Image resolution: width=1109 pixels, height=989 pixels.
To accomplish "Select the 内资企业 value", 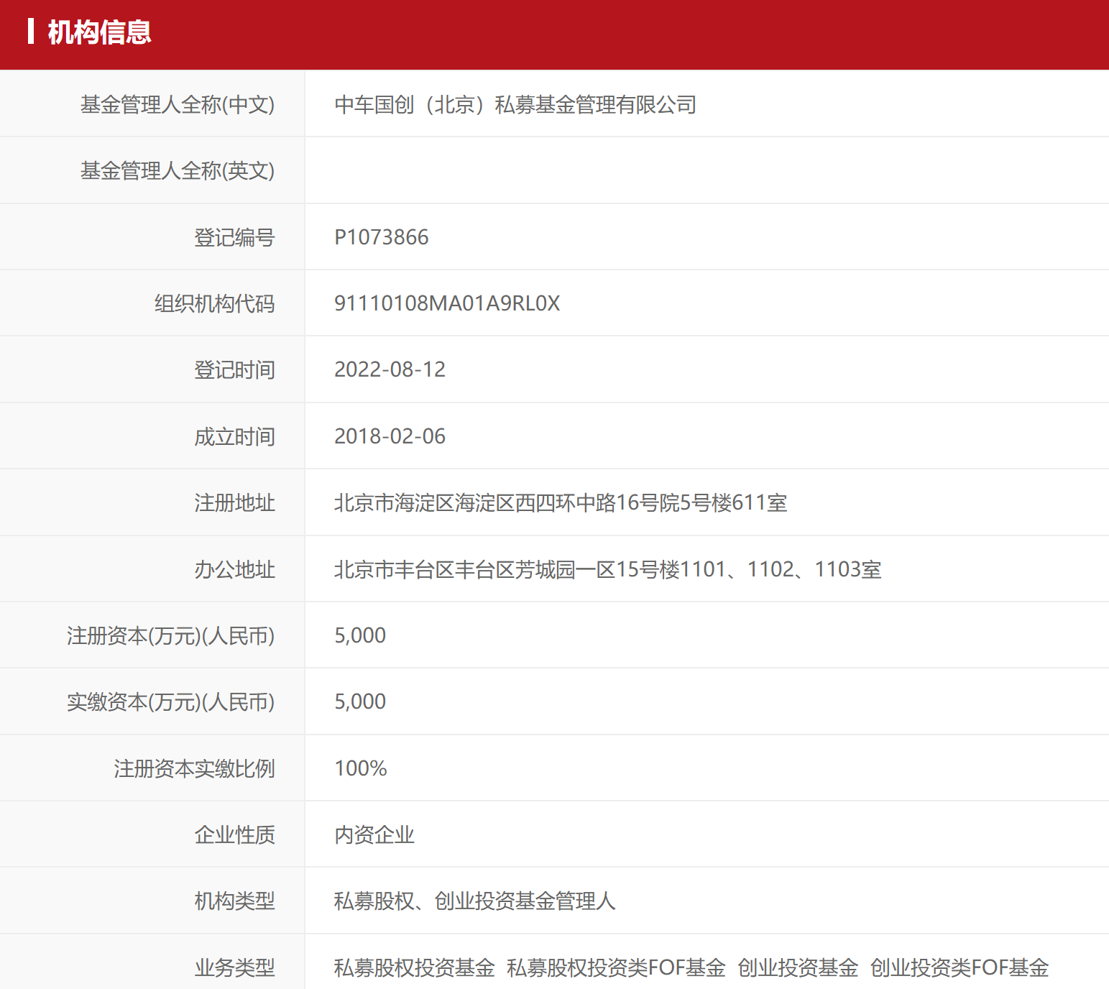I will click(374, 835).
